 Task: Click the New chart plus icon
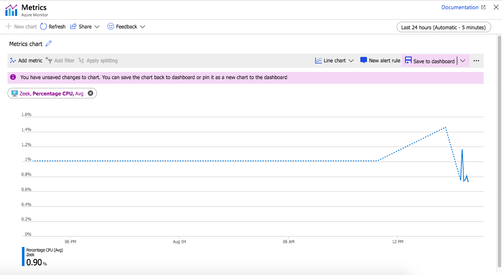tap(8, 26)
